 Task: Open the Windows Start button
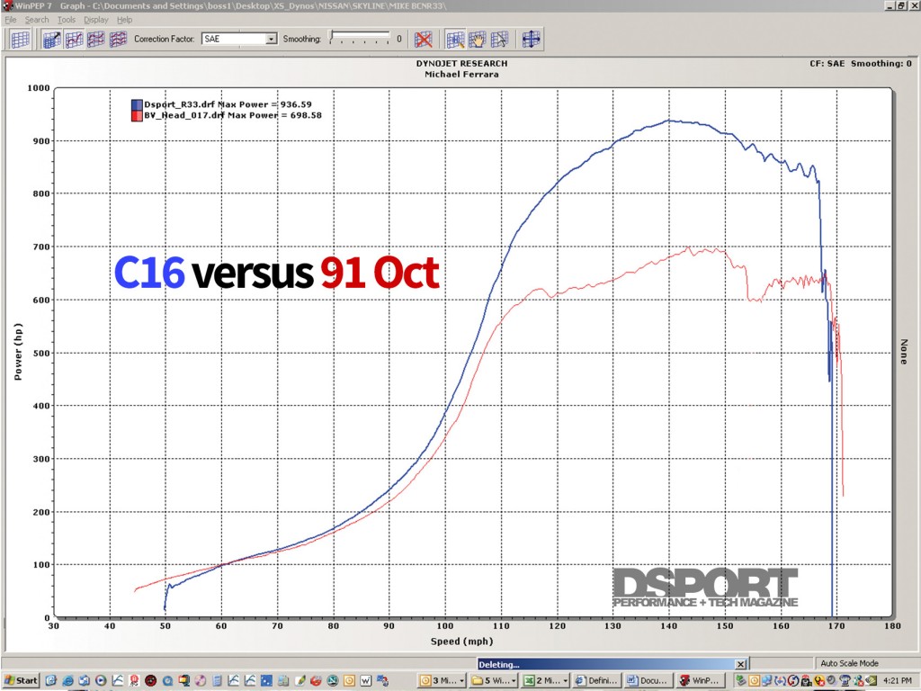(22, 680)
